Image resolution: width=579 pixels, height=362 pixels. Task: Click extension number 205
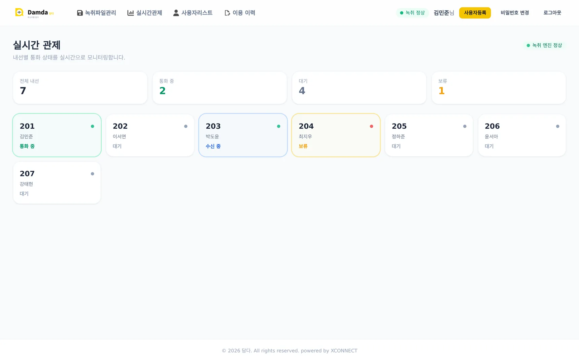click(399, 126)
